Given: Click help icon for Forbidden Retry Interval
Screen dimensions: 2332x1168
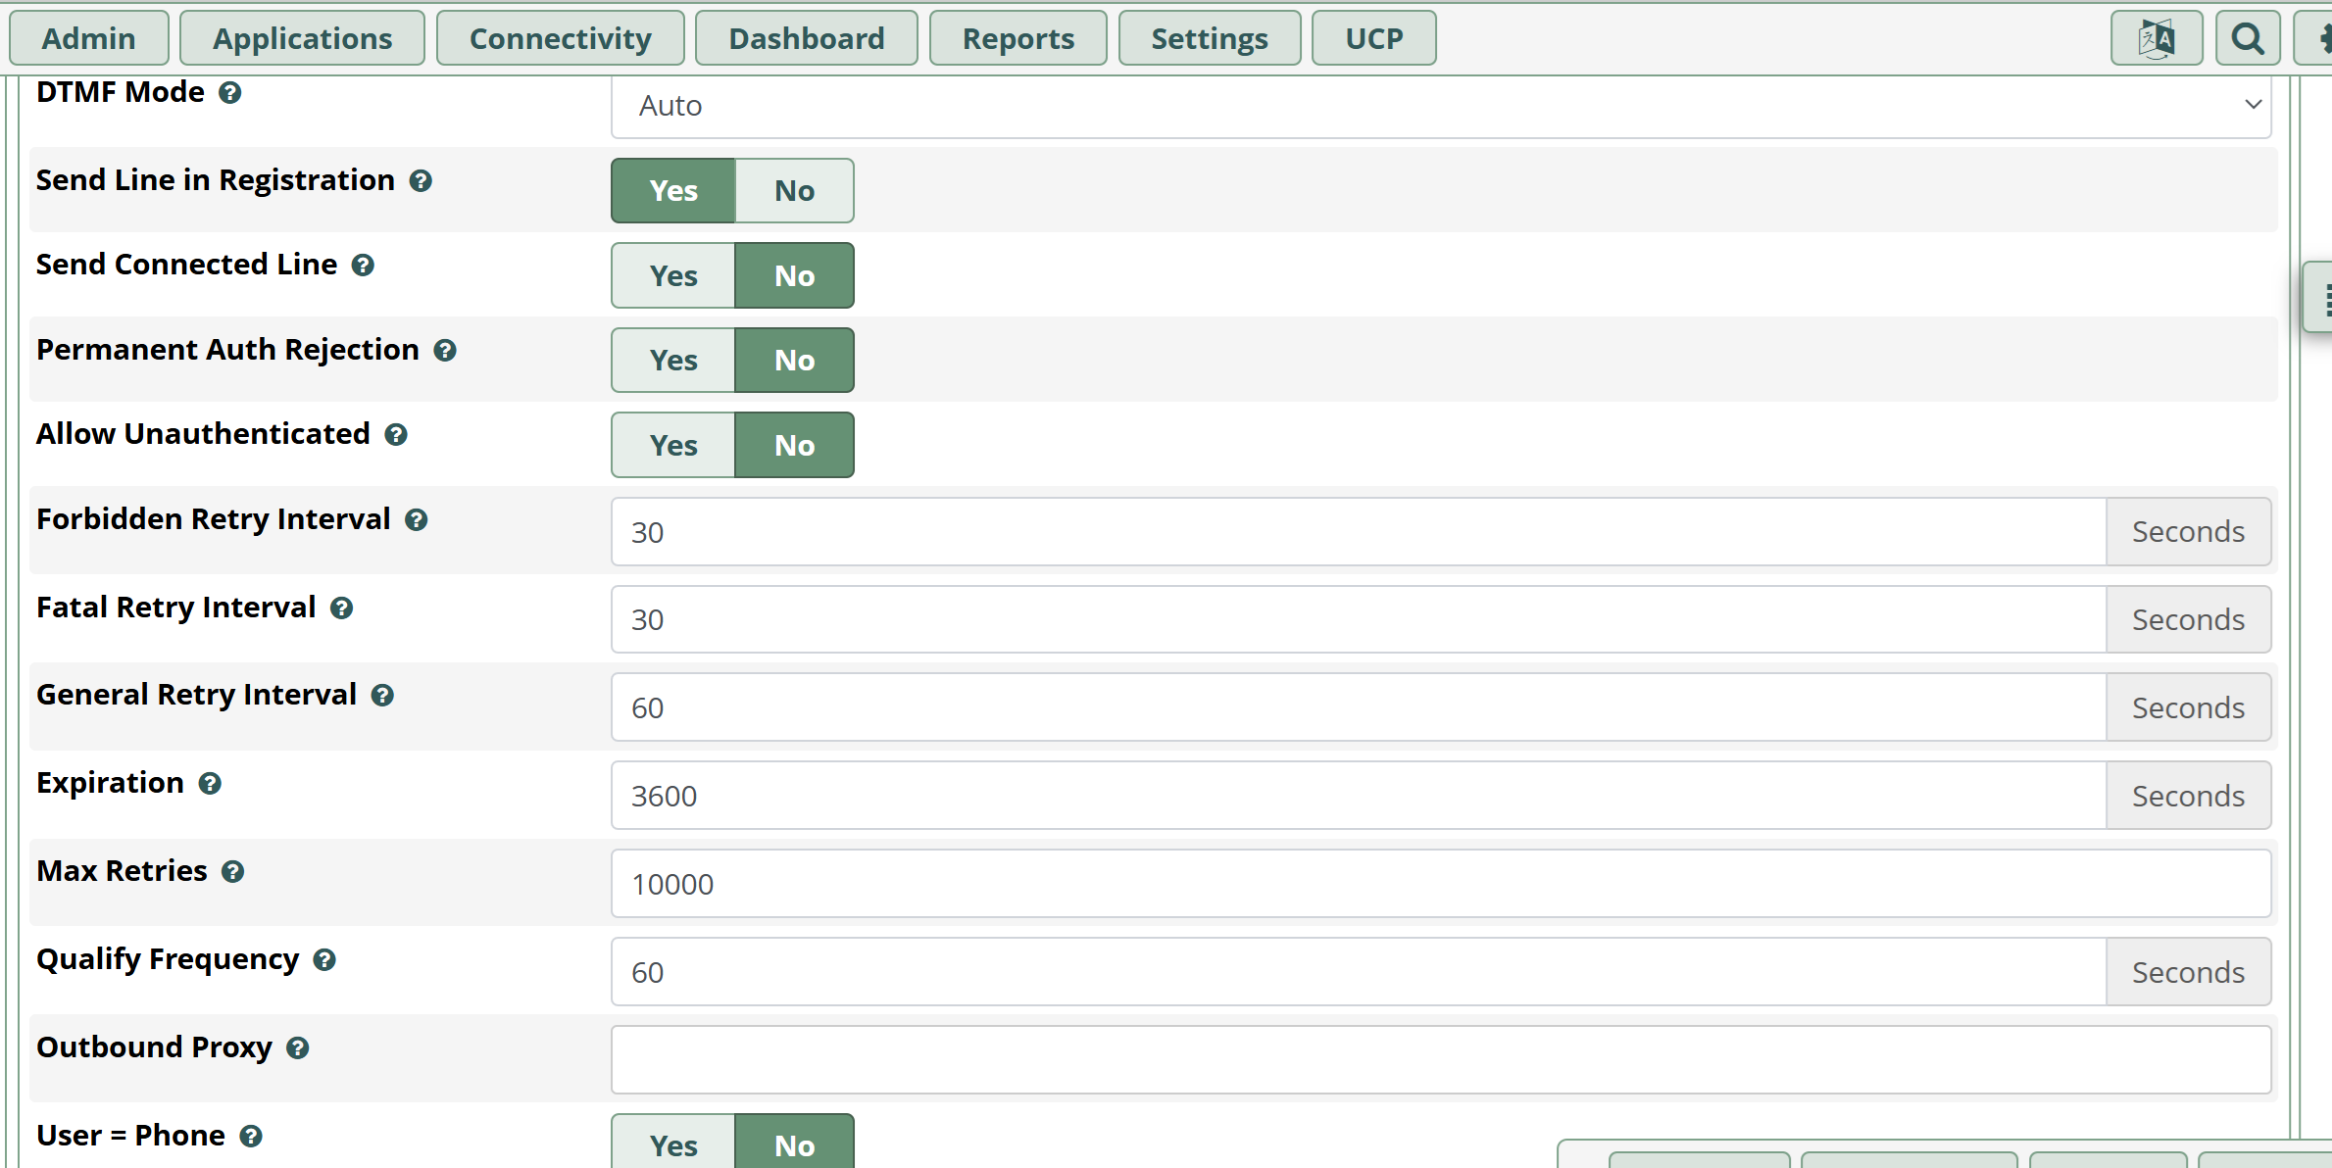Looking at the screenshot, I should [417, 520].
